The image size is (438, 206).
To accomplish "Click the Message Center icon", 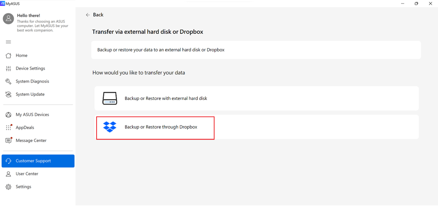I will (x=9, y=141).
